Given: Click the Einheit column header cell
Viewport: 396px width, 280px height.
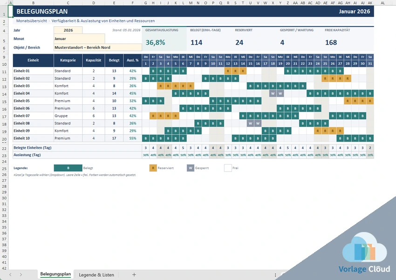Looking at the screenshot, I should tap(33, 61).
